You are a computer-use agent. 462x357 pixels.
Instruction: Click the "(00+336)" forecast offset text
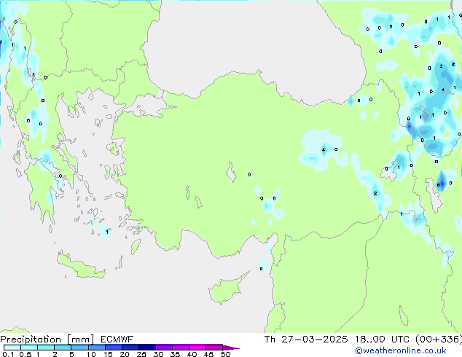pyautogui.click(x=439, y=340)
